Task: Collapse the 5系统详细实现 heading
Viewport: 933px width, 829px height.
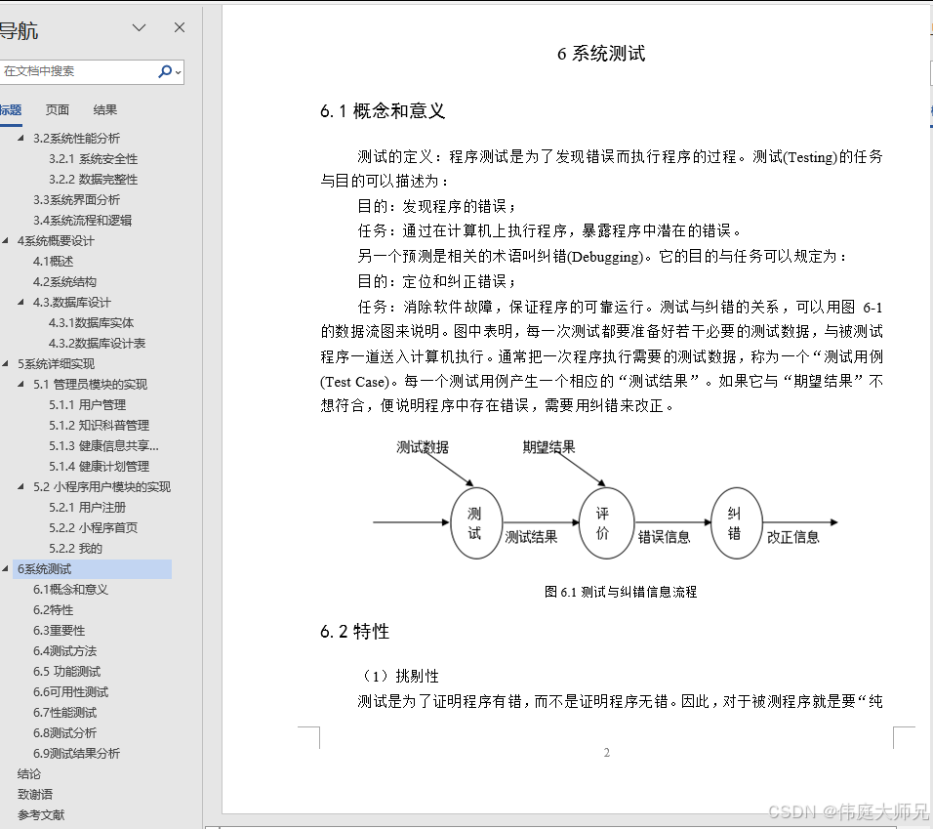Action: pos(5,363)
